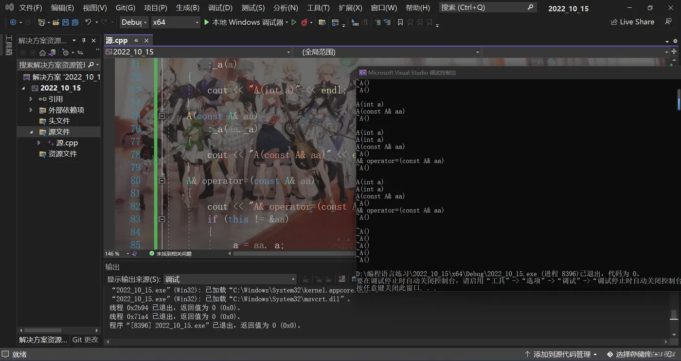Open the x64 platform dropdown
Viewport: 681px width, 361px height.
click(175, 22)
